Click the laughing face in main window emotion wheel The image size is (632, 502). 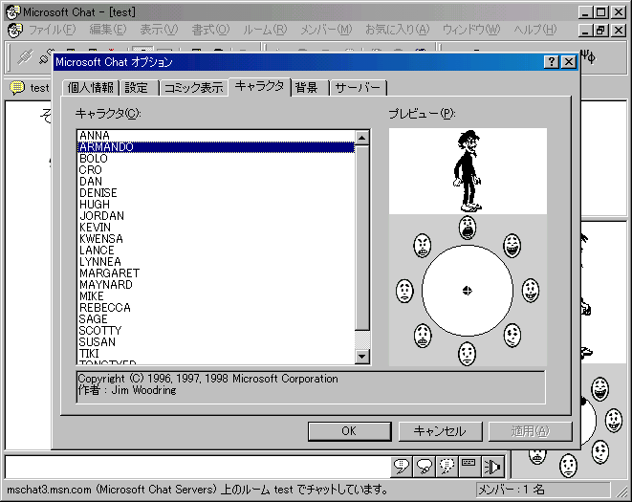(x=599, y=389)
